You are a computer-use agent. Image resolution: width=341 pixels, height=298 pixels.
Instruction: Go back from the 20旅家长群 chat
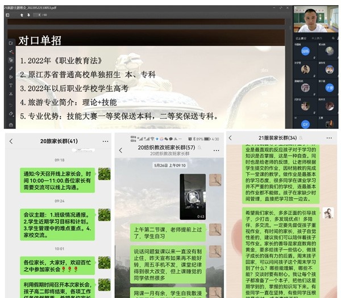[x=11, y=141]
